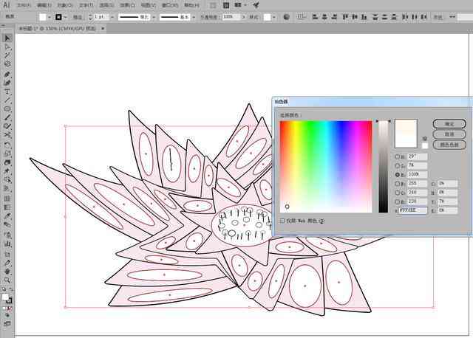Click the opacity percentage field
Viewport: 473px width, 338px height.
(231, 17)
